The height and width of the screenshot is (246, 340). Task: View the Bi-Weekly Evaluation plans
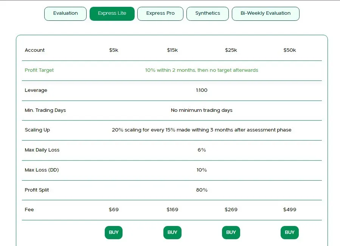pos(265,14)
